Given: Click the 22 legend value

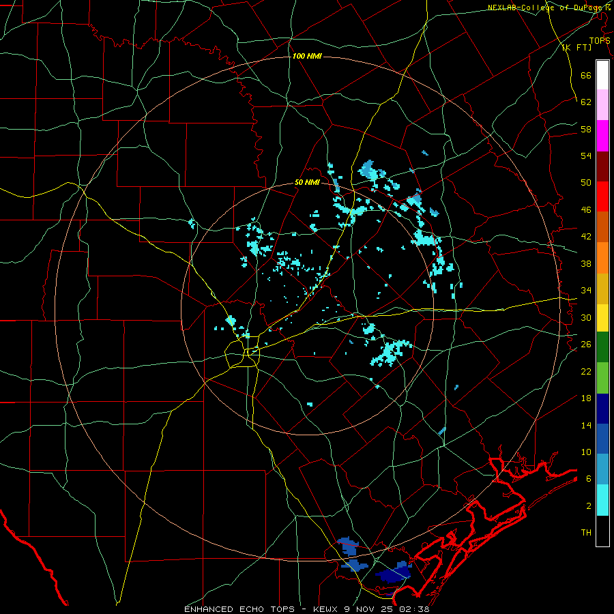Looking at the screenshot, I should tap(586, 371).
